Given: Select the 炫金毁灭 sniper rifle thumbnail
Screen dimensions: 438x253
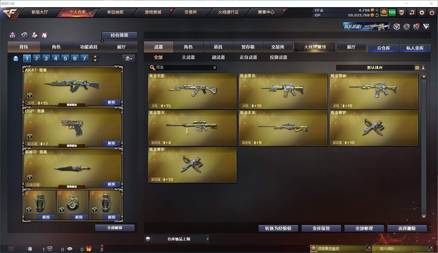Looking at the screenshot, I should click(192, 128).
